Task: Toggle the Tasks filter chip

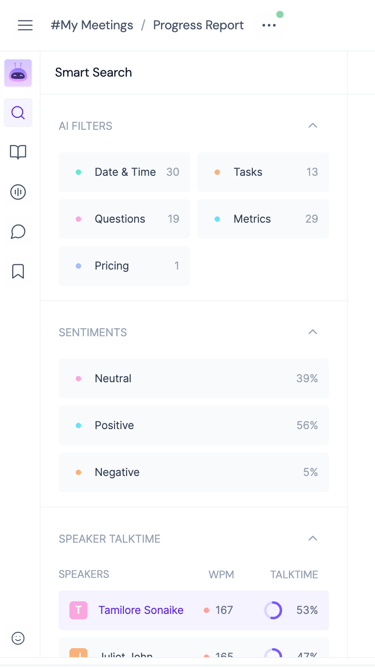Action: click(x=263, y=172)
